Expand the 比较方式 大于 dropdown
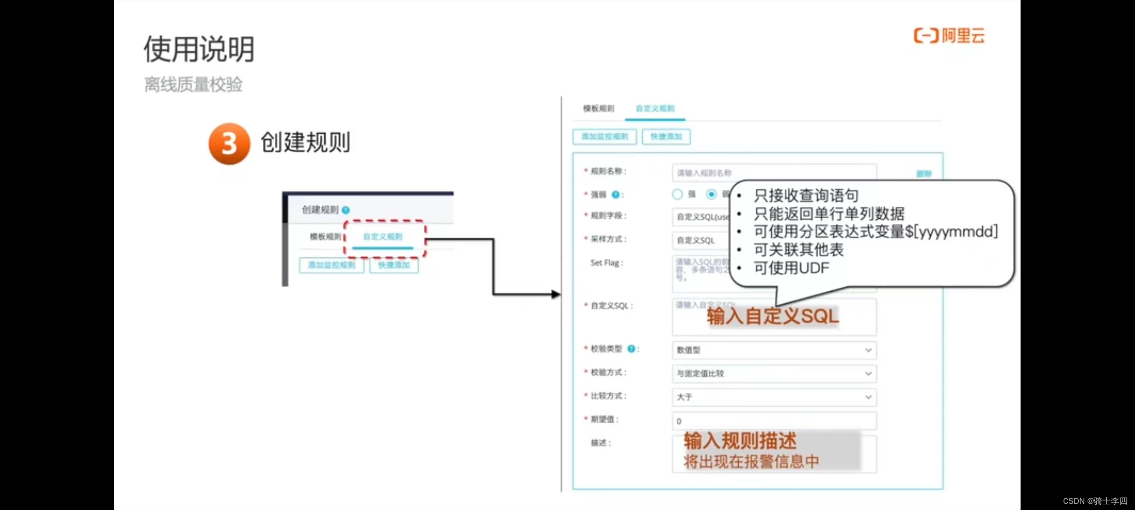 774,397
